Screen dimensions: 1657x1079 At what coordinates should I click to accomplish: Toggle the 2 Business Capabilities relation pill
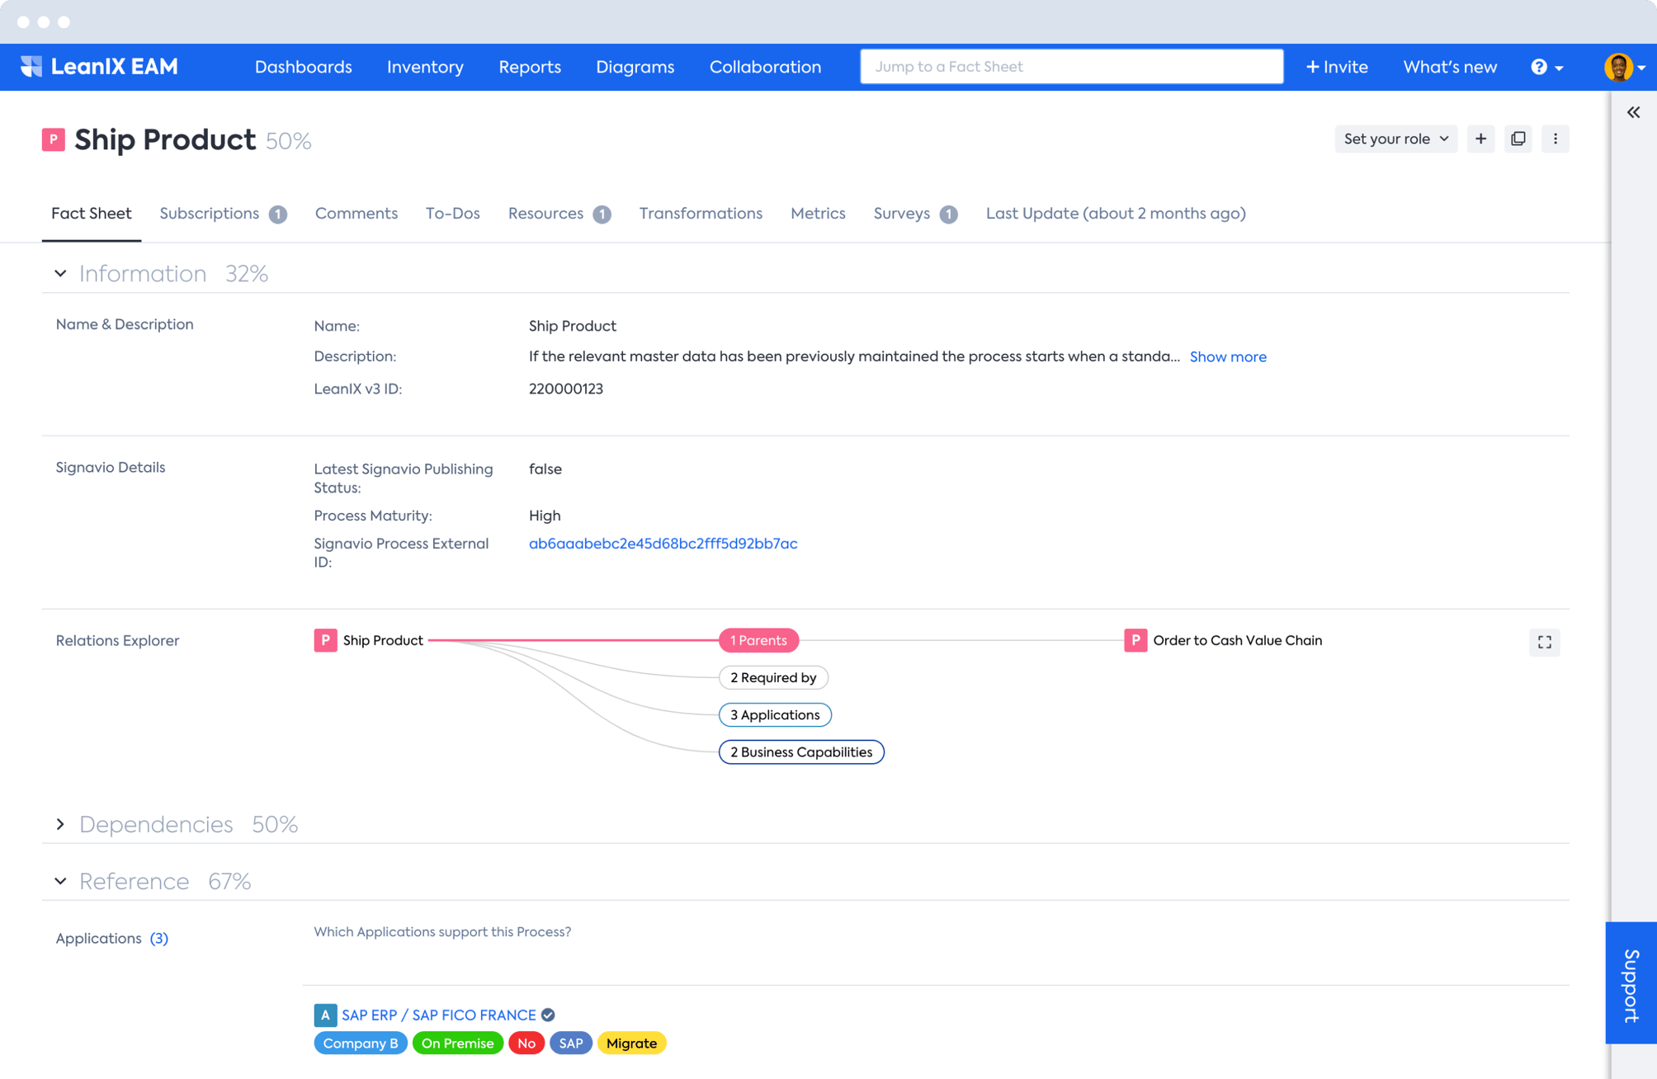800,752
